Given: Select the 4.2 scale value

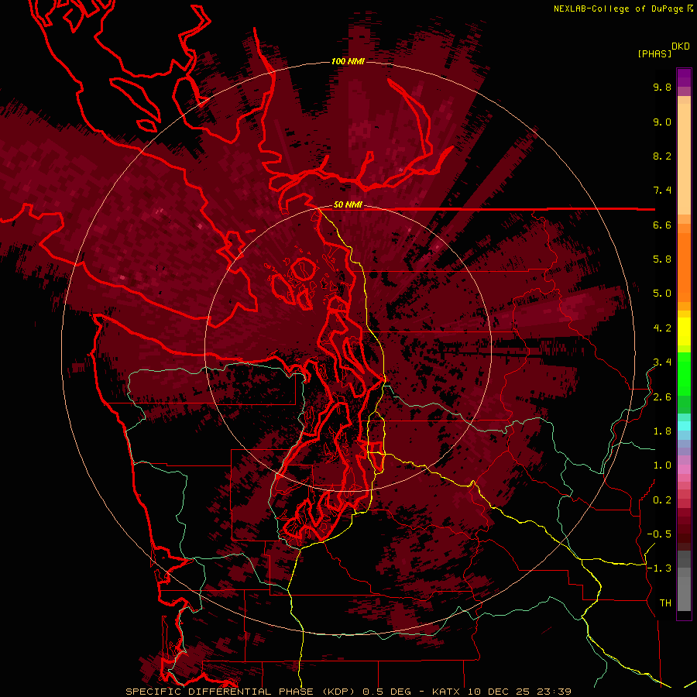Looking at the screenshot, I should coord(662,328).
